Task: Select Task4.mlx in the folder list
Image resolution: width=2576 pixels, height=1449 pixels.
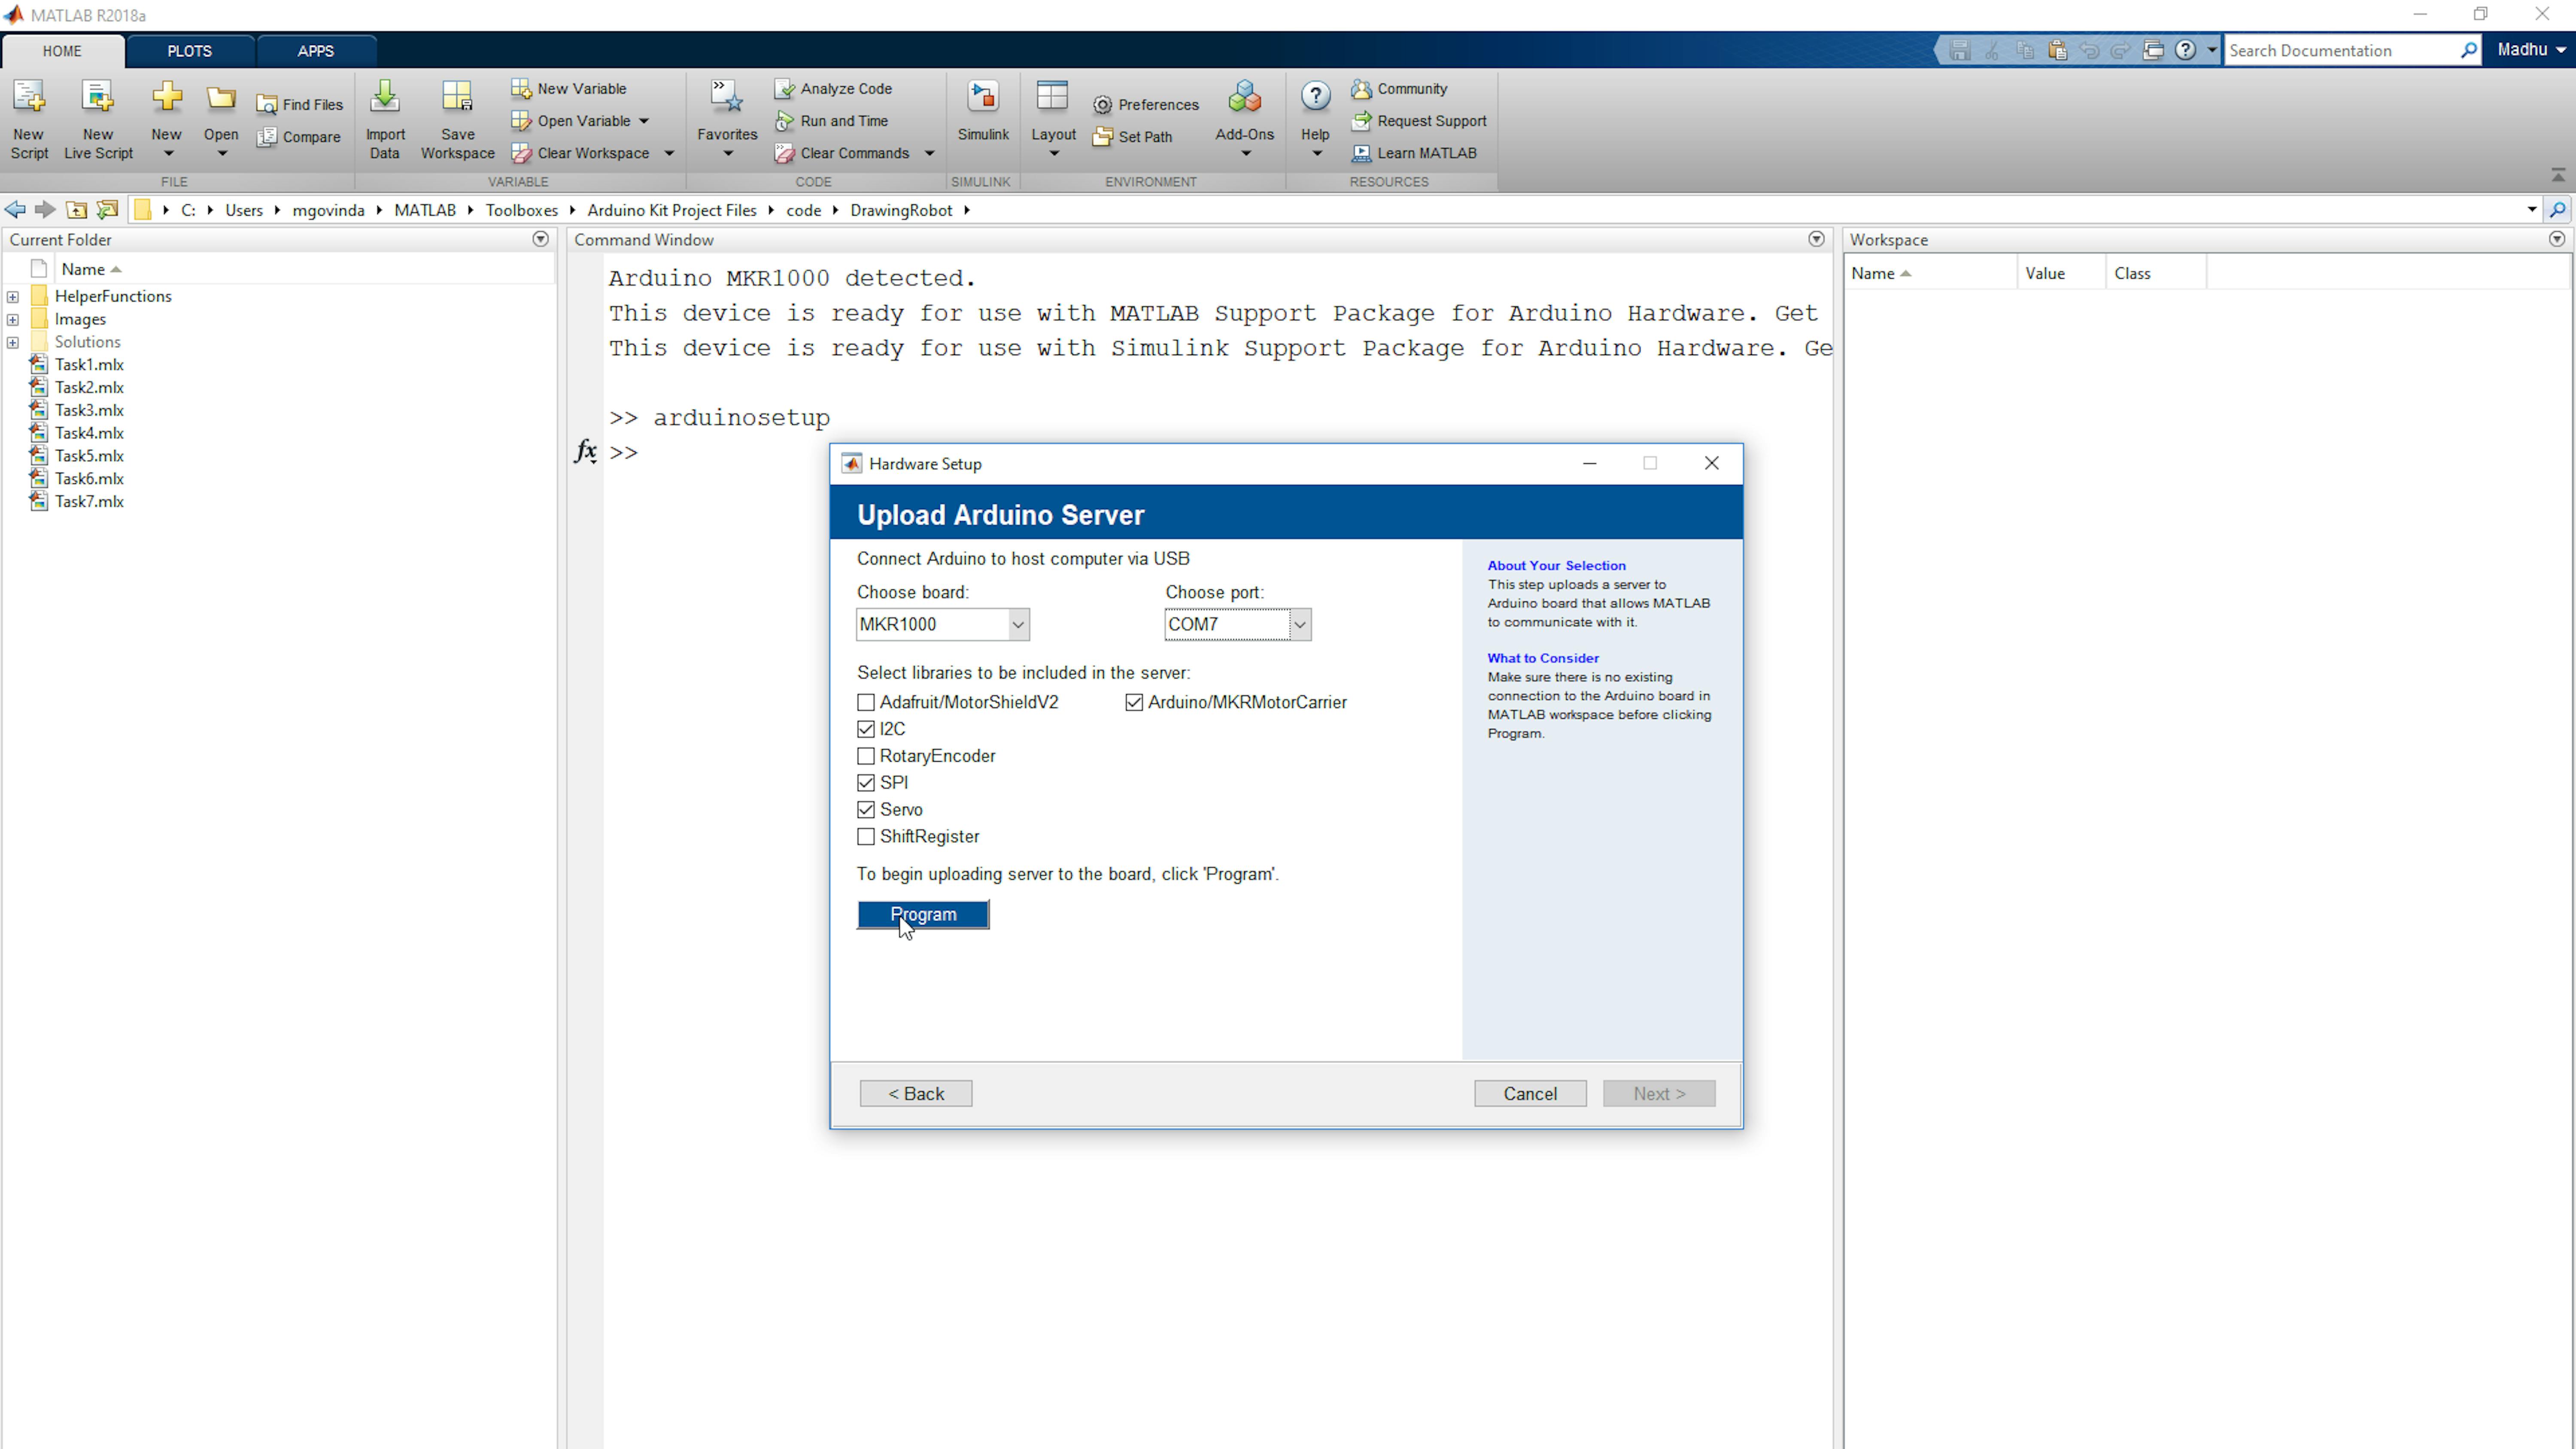Action: tap(89, 433)
